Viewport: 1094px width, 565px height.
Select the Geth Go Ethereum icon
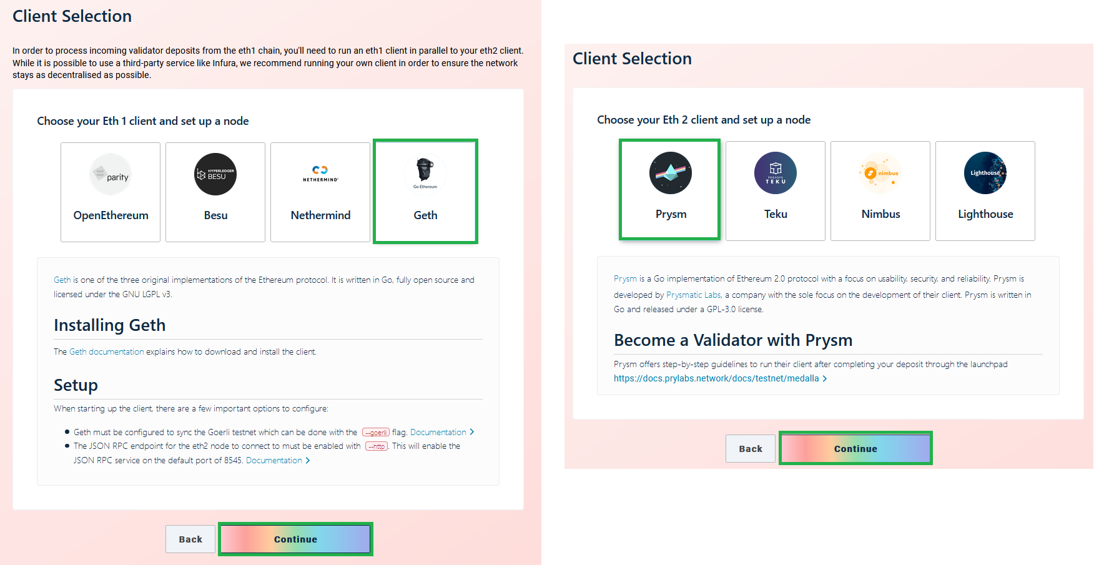(x=425, y=173)
